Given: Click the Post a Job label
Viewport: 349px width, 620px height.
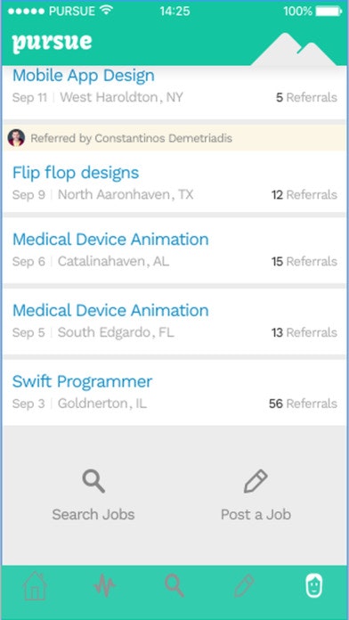Looking at the screenshot, I should click(256, 514).
